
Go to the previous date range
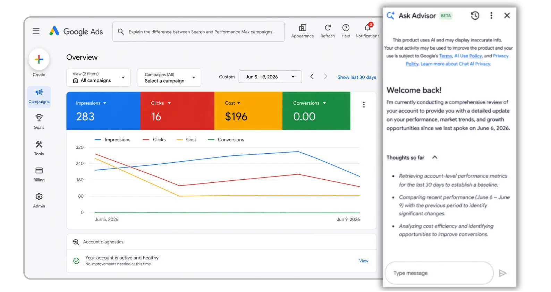pos(312,77)
